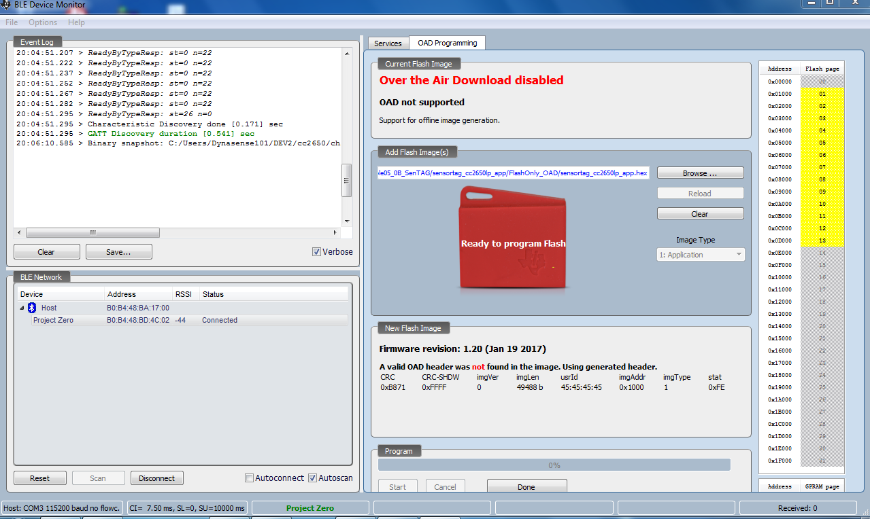Click the Received: 0 status bar entry
The width and height of the screenshot is (870, 519).
(x=797, y=508)
